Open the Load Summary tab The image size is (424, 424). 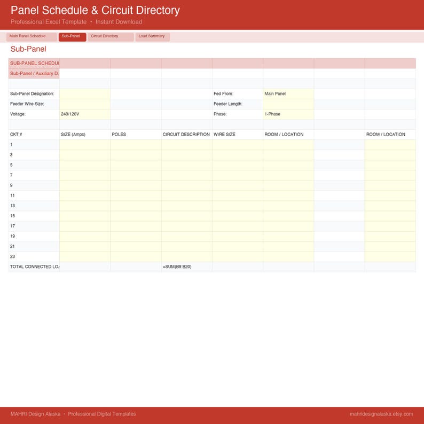coord(153,37)
